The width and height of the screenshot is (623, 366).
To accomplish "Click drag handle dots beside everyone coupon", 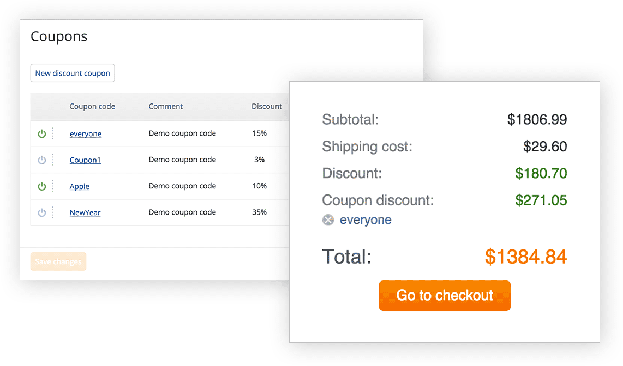I will tap(52, 133).
